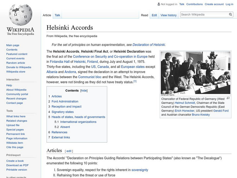The height and width of the screenshot is (178, 237).
Task: Click the Albania link
Action: 52,72
